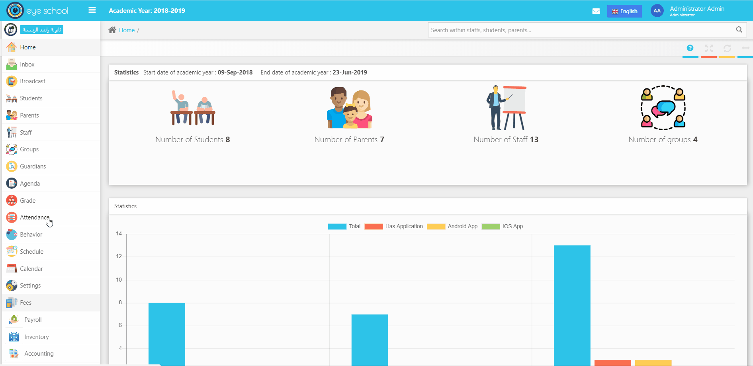Click the Number of Students illustration

[193, 108]
